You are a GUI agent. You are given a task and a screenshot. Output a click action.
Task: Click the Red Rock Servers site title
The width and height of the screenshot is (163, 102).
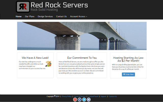point(59,5)
